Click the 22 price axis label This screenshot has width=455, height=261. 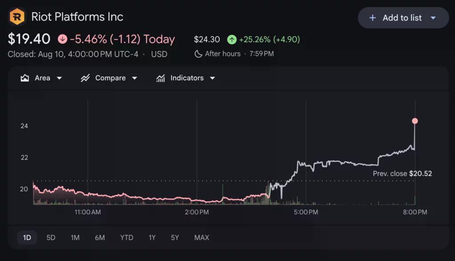click(x=24, y=158)
